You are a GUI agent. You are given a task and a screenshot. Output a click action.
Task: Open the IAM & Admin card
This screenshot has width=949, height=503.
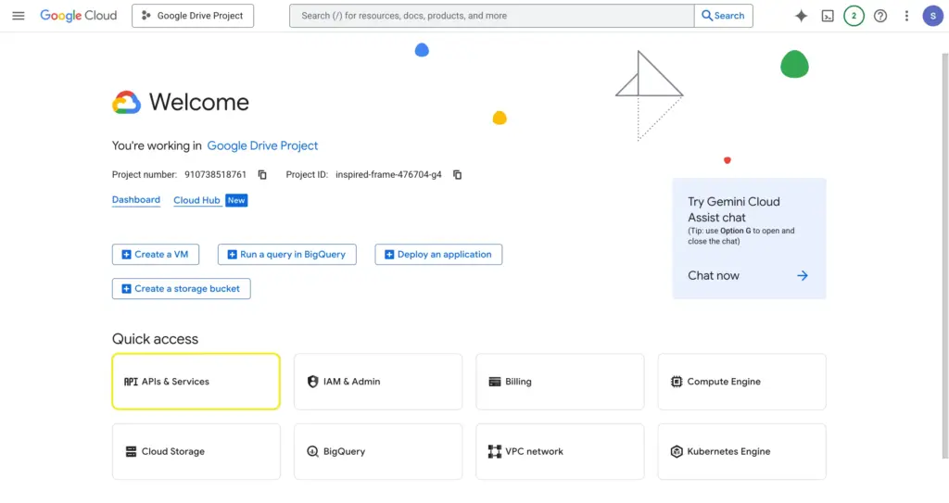coord(378,382)
